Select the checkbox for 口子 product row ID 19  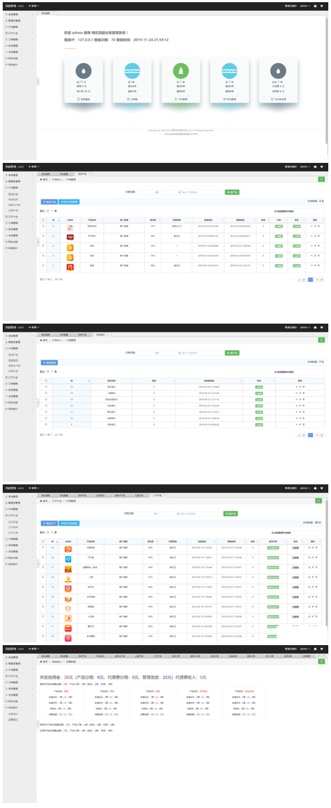click(43, 548)
